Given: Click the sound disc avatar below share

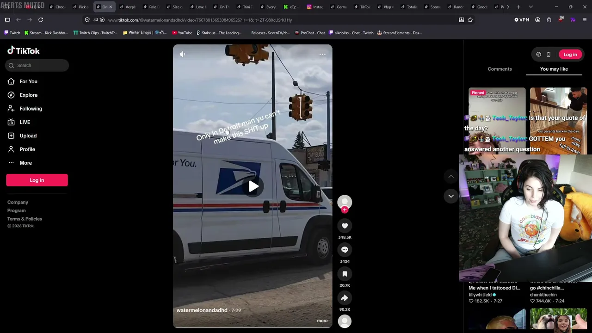Looking at the screenshot, I should pyautogui.click(x=345, y=321).
